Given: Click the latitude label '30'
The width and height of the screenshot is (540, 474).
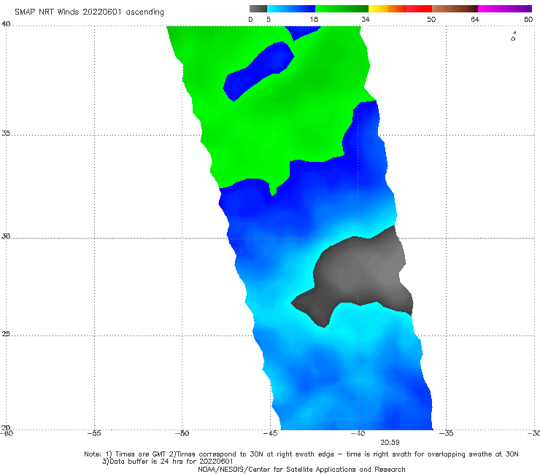Looking at the screenshot, I should 6,236.
